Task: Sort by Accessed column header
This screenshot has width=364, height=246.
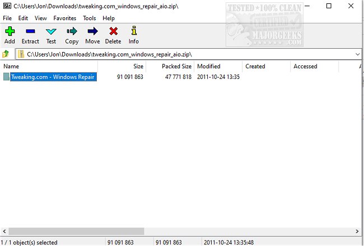Action: (x=315, y=67)
